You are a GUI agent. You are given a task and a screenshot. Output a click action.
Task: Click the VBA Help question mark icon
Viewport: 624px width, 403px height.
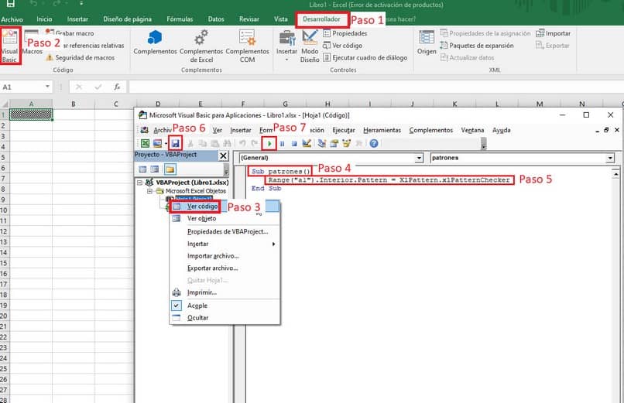point(374,143)
